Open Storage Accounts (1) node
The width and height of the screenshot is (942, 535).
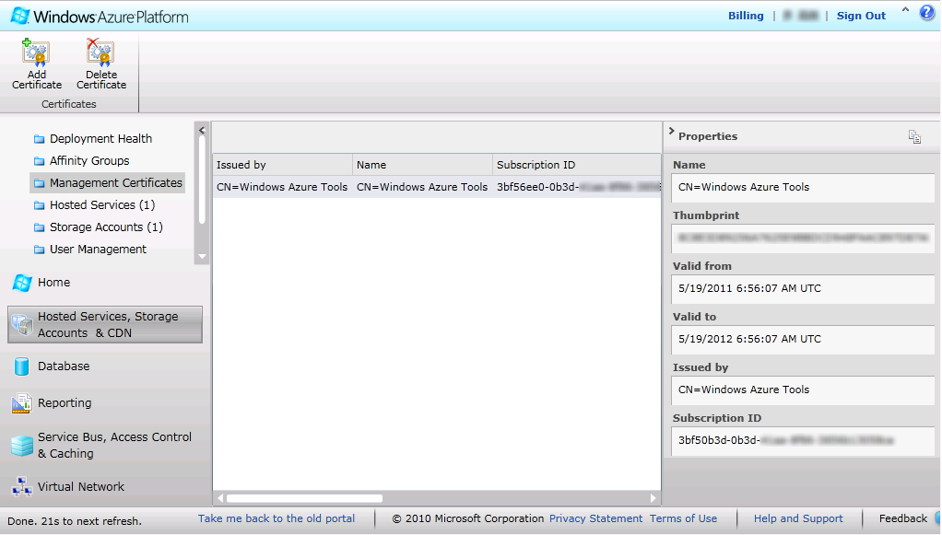click(x=106, y=227)
